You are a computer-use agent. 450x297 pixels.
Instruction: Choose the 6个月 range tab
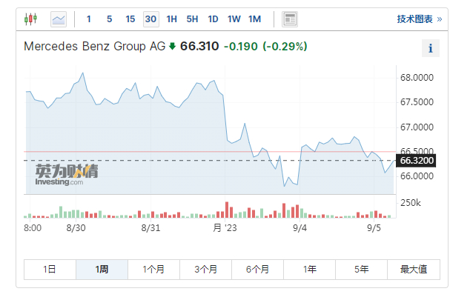pyautogui.click(x=257, y=270)
